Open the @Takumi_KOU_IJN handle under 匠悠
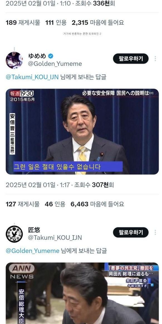162x324 pixels. tap(55, 238)
